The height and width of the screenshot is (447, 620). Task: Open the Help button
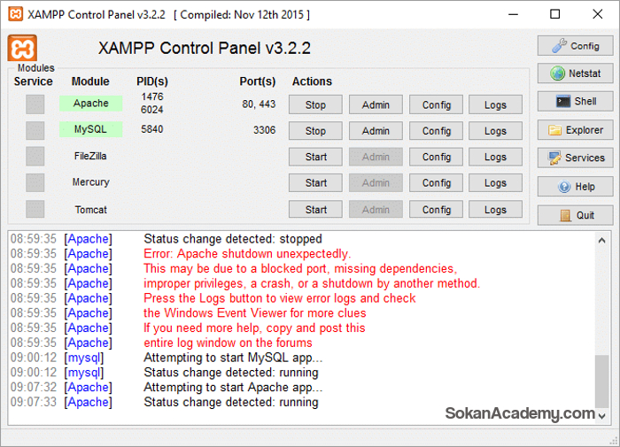pos(575,186)
